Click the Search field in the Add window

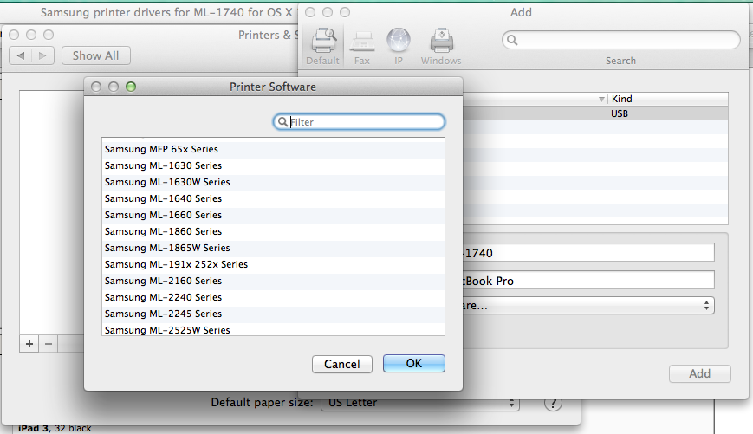click(x=621, y=40)
